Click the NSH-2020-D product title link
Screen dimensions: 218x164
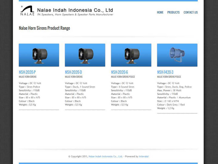point(73,72)
